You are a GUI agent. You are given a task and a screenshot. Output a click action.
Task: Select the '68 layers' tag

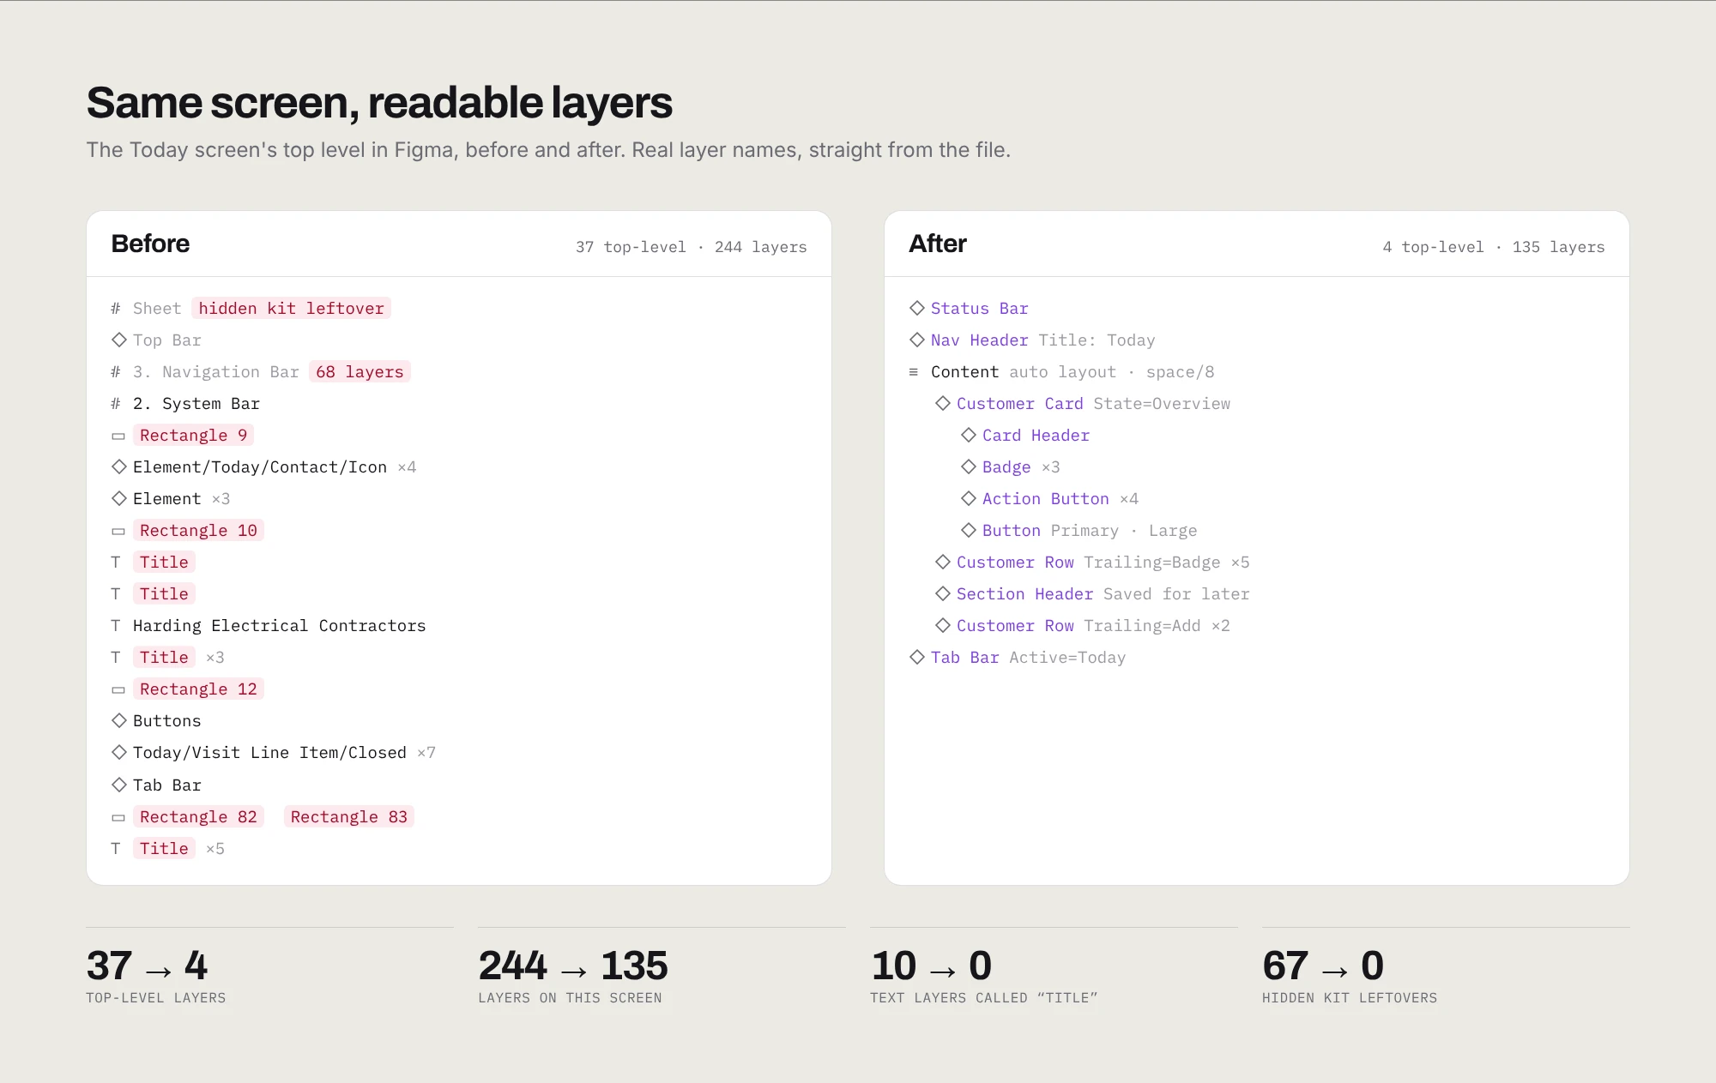tap(360, 372)
